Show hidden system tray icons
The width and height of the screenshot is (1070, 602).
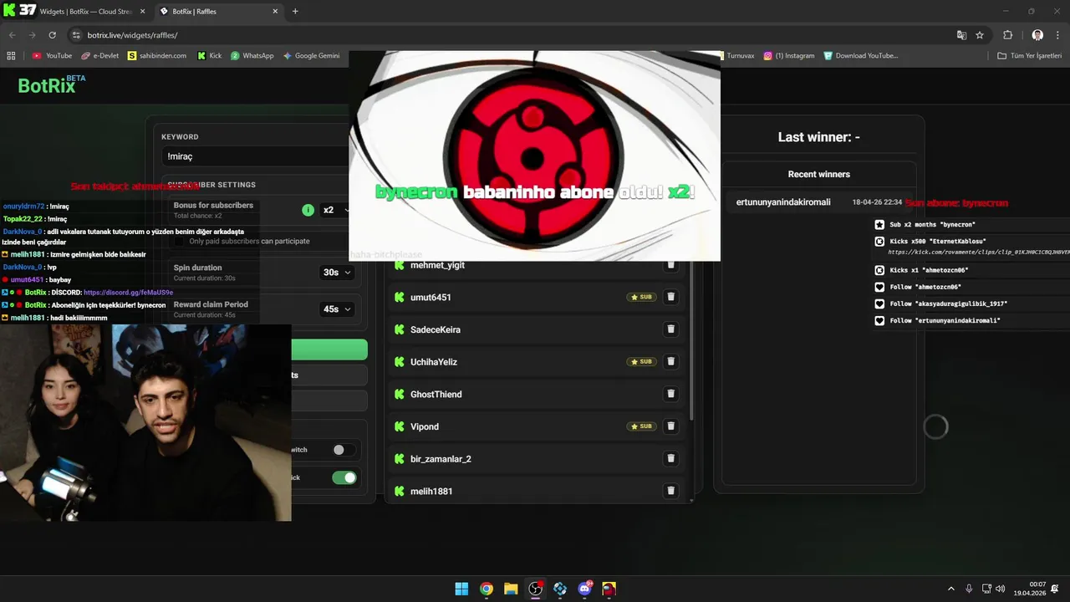pyautogui.click(x=950, y=589)
